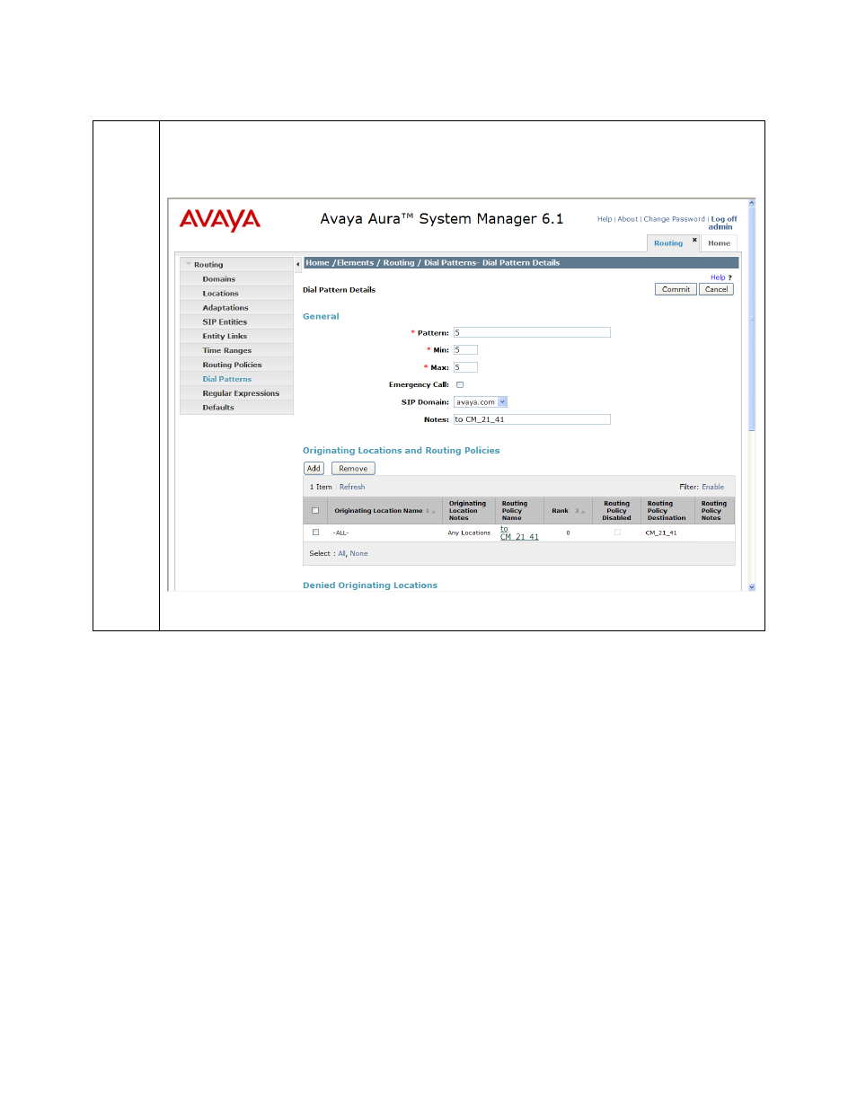
Task: Enable the table filter
Action: point(713,488)
